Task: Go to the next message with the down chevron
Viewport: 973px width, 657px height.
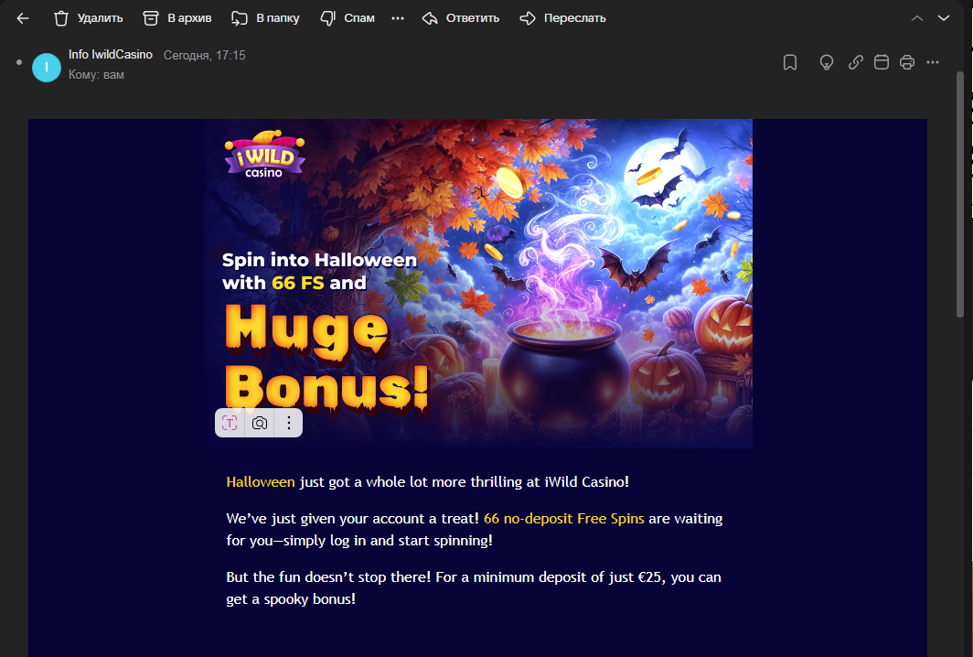Action: pos(944,18)
